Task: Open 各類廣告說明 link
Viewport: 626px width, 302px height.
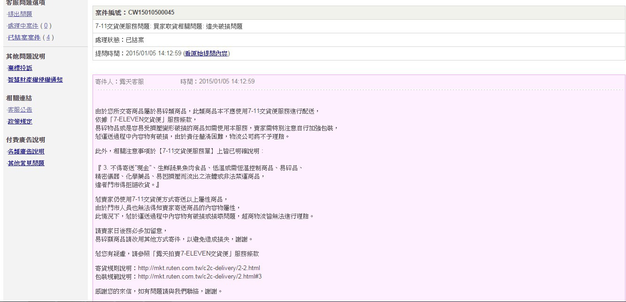Action: (x=26, y=151)
